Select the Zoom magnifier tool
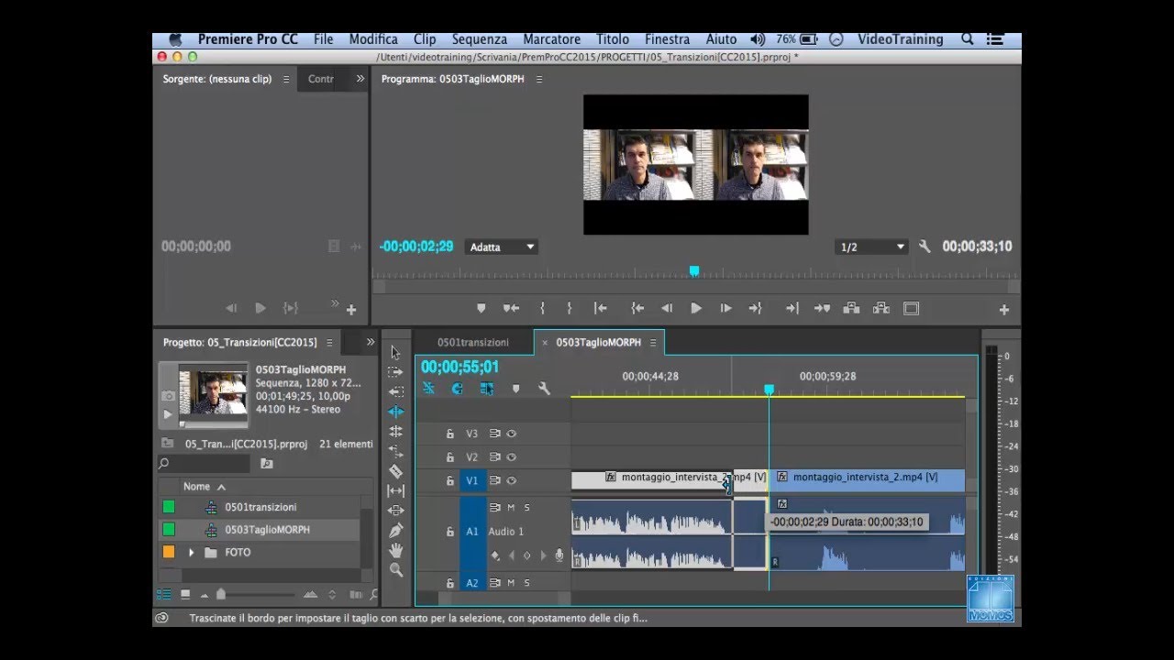Screen dimensions: 1174x660 coord(395,570)
